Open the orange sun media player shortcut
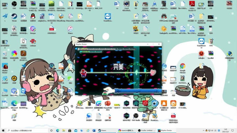Viewport: 237px width, 133px height. point(164,29)
